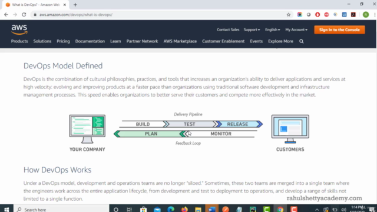The image size is (377, 212).
Task: Open the AWS site search magnifier
Action: coord(301,41)
